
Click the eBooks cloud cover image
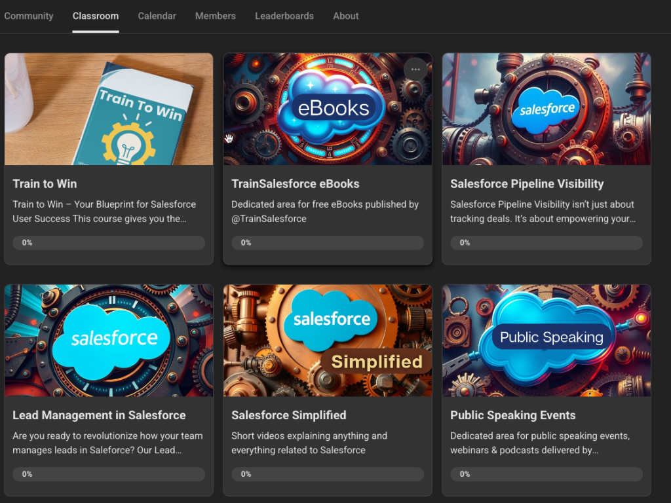[328, 109]
